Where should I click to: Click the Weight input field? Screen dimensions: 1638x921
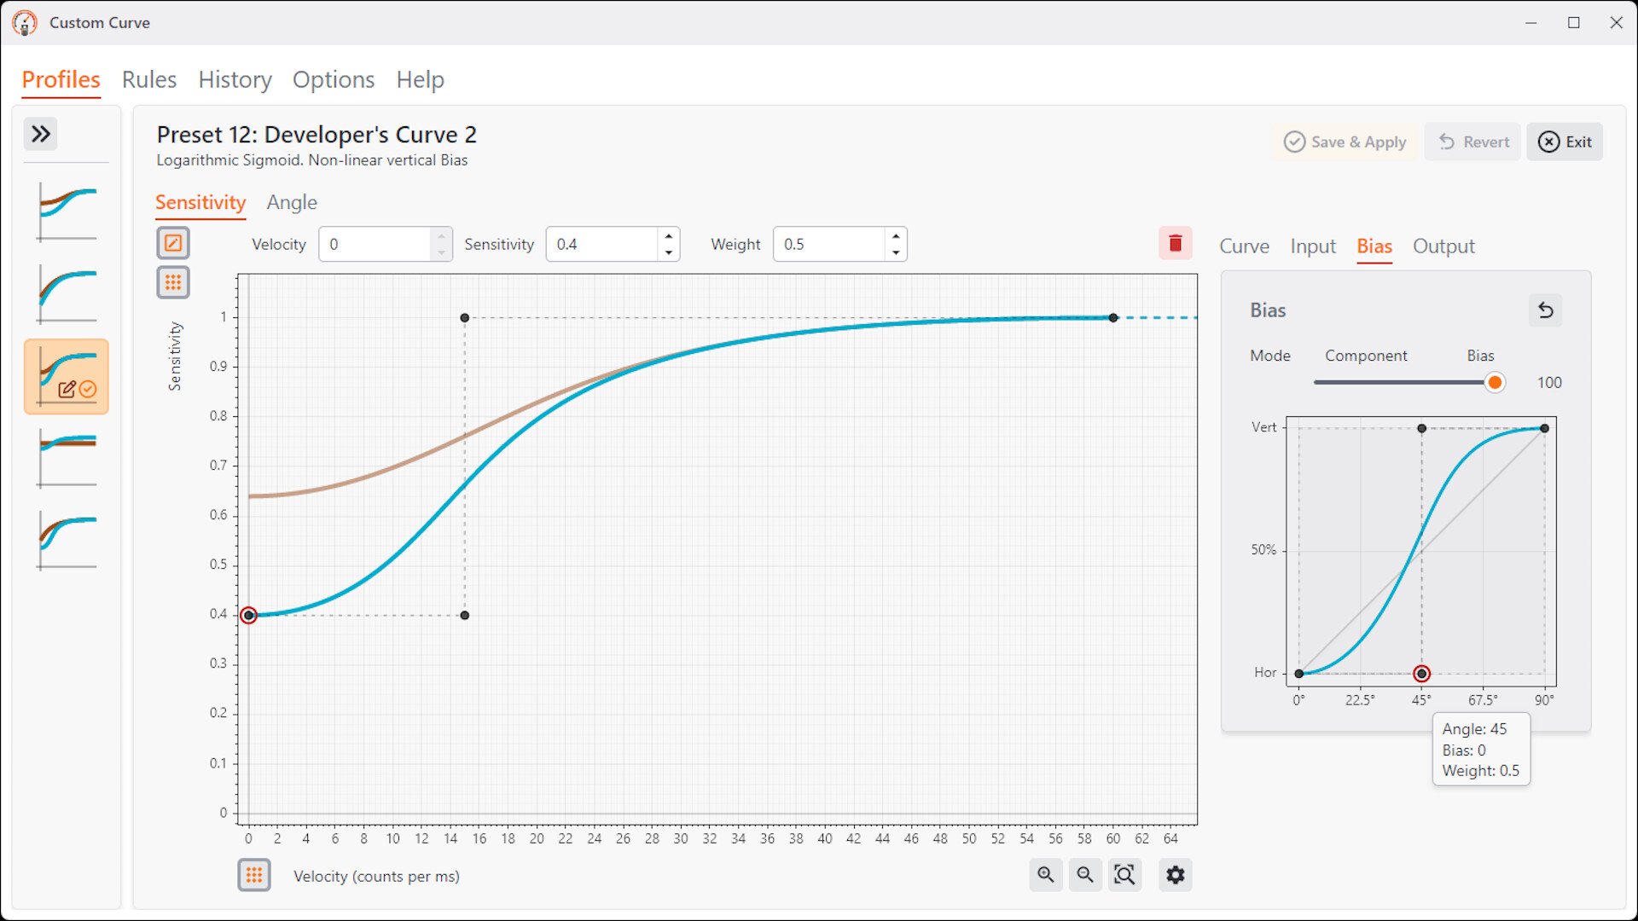(x=828, y=244)
